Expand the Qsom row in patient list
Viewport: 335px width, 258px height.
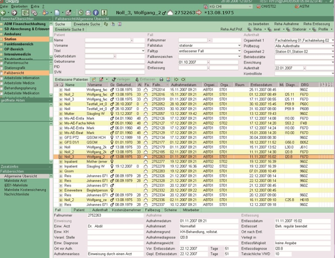click(61, 171)
